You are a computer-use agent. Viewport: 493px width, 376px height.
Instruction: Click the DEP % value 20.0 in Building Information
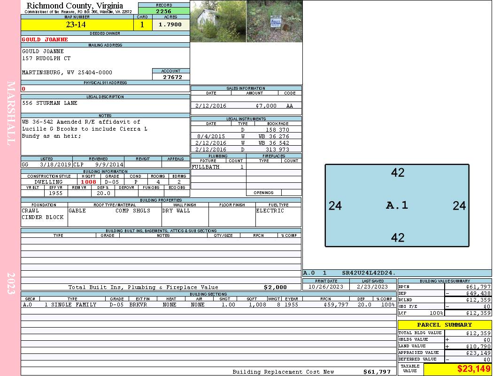[103, 193]
